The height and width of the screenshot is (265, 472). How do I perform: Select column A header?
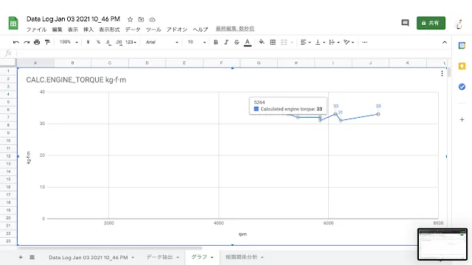pos(35,63)
